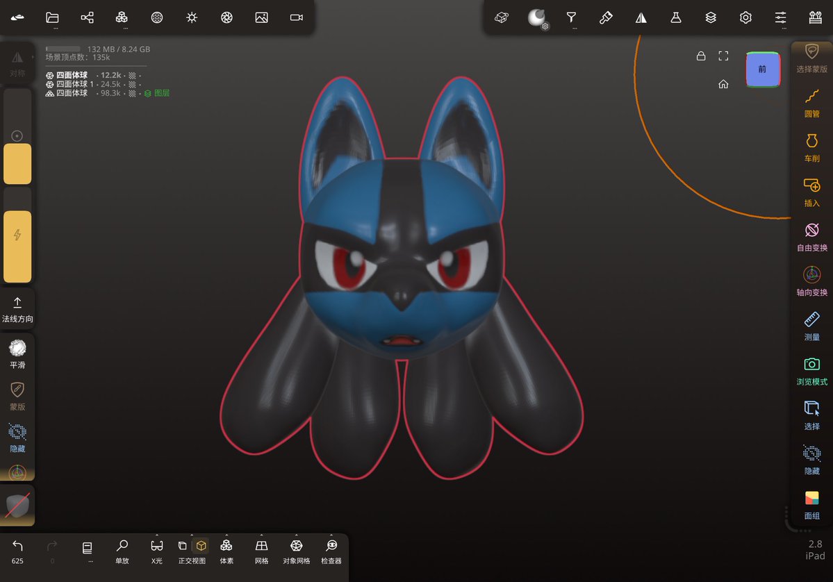Toggle 检查器 inspector
Viewport: 833px width, 582px height.
pos(331,551)
